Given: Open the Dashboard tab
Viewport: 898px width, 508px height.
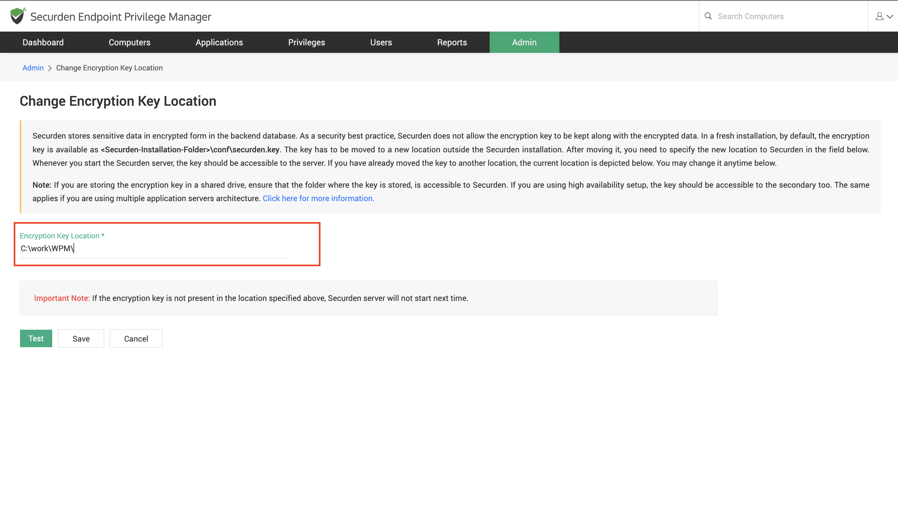Looking at the screenshot, I should [43, 42].
